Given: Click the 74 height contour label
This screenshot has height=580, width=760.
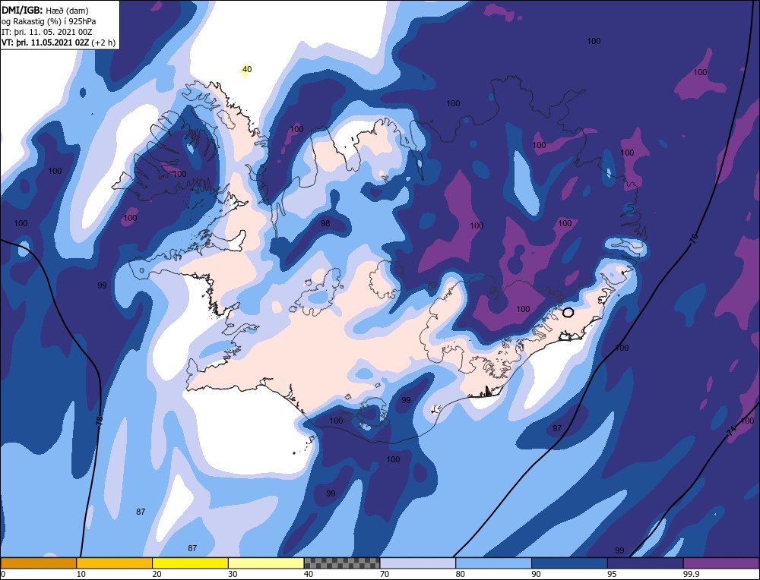Looking at the screenshot, I should pyautogui.click(x=731, y=430).
